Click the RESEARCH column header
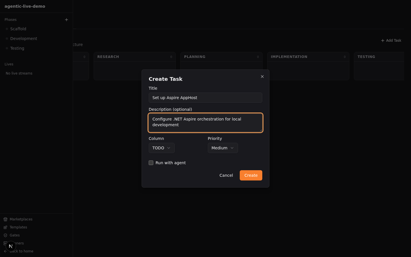The image size is (411, 257). [x=108, y=57]
